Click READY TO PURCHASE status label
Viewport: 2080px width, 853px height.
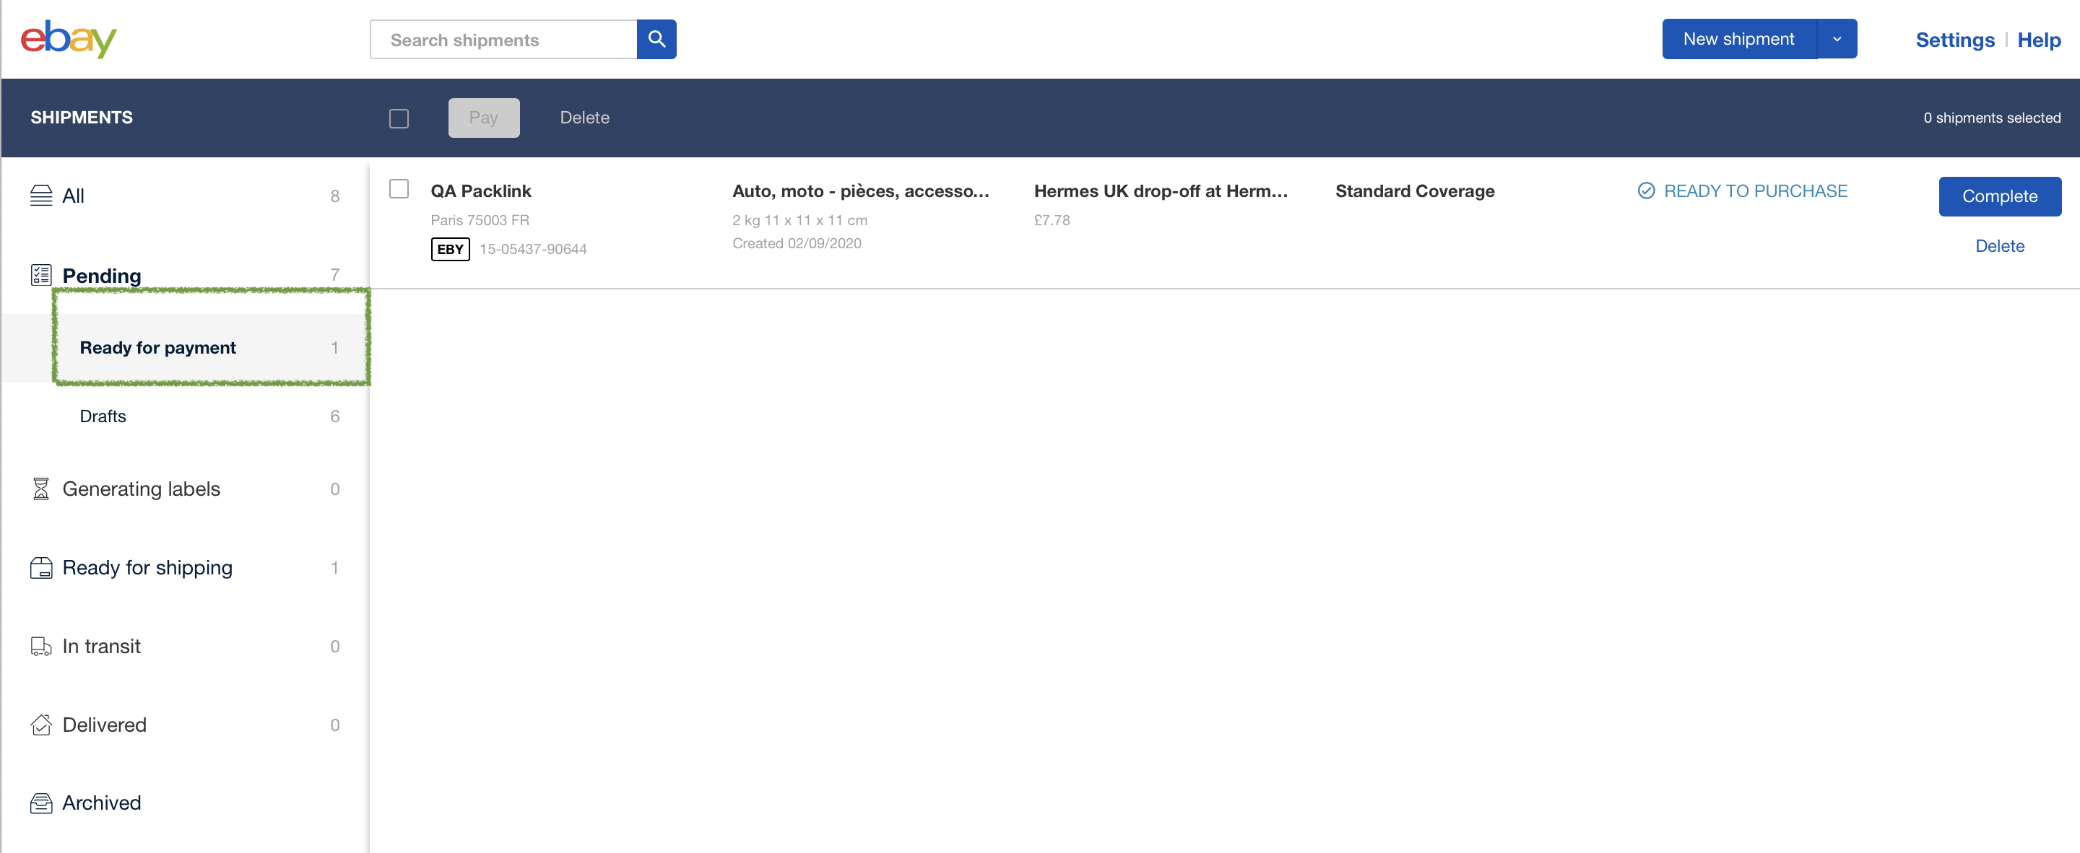pos(1756,191)
